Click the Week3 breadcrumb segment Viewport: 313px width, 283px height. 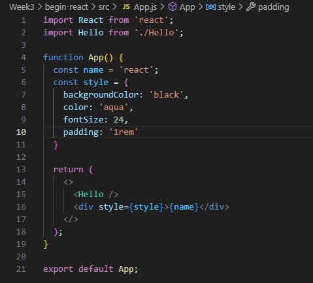[22, 7]
